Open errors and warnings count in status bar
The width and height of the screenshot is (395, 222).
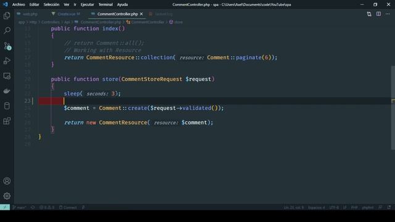[47, 208]
